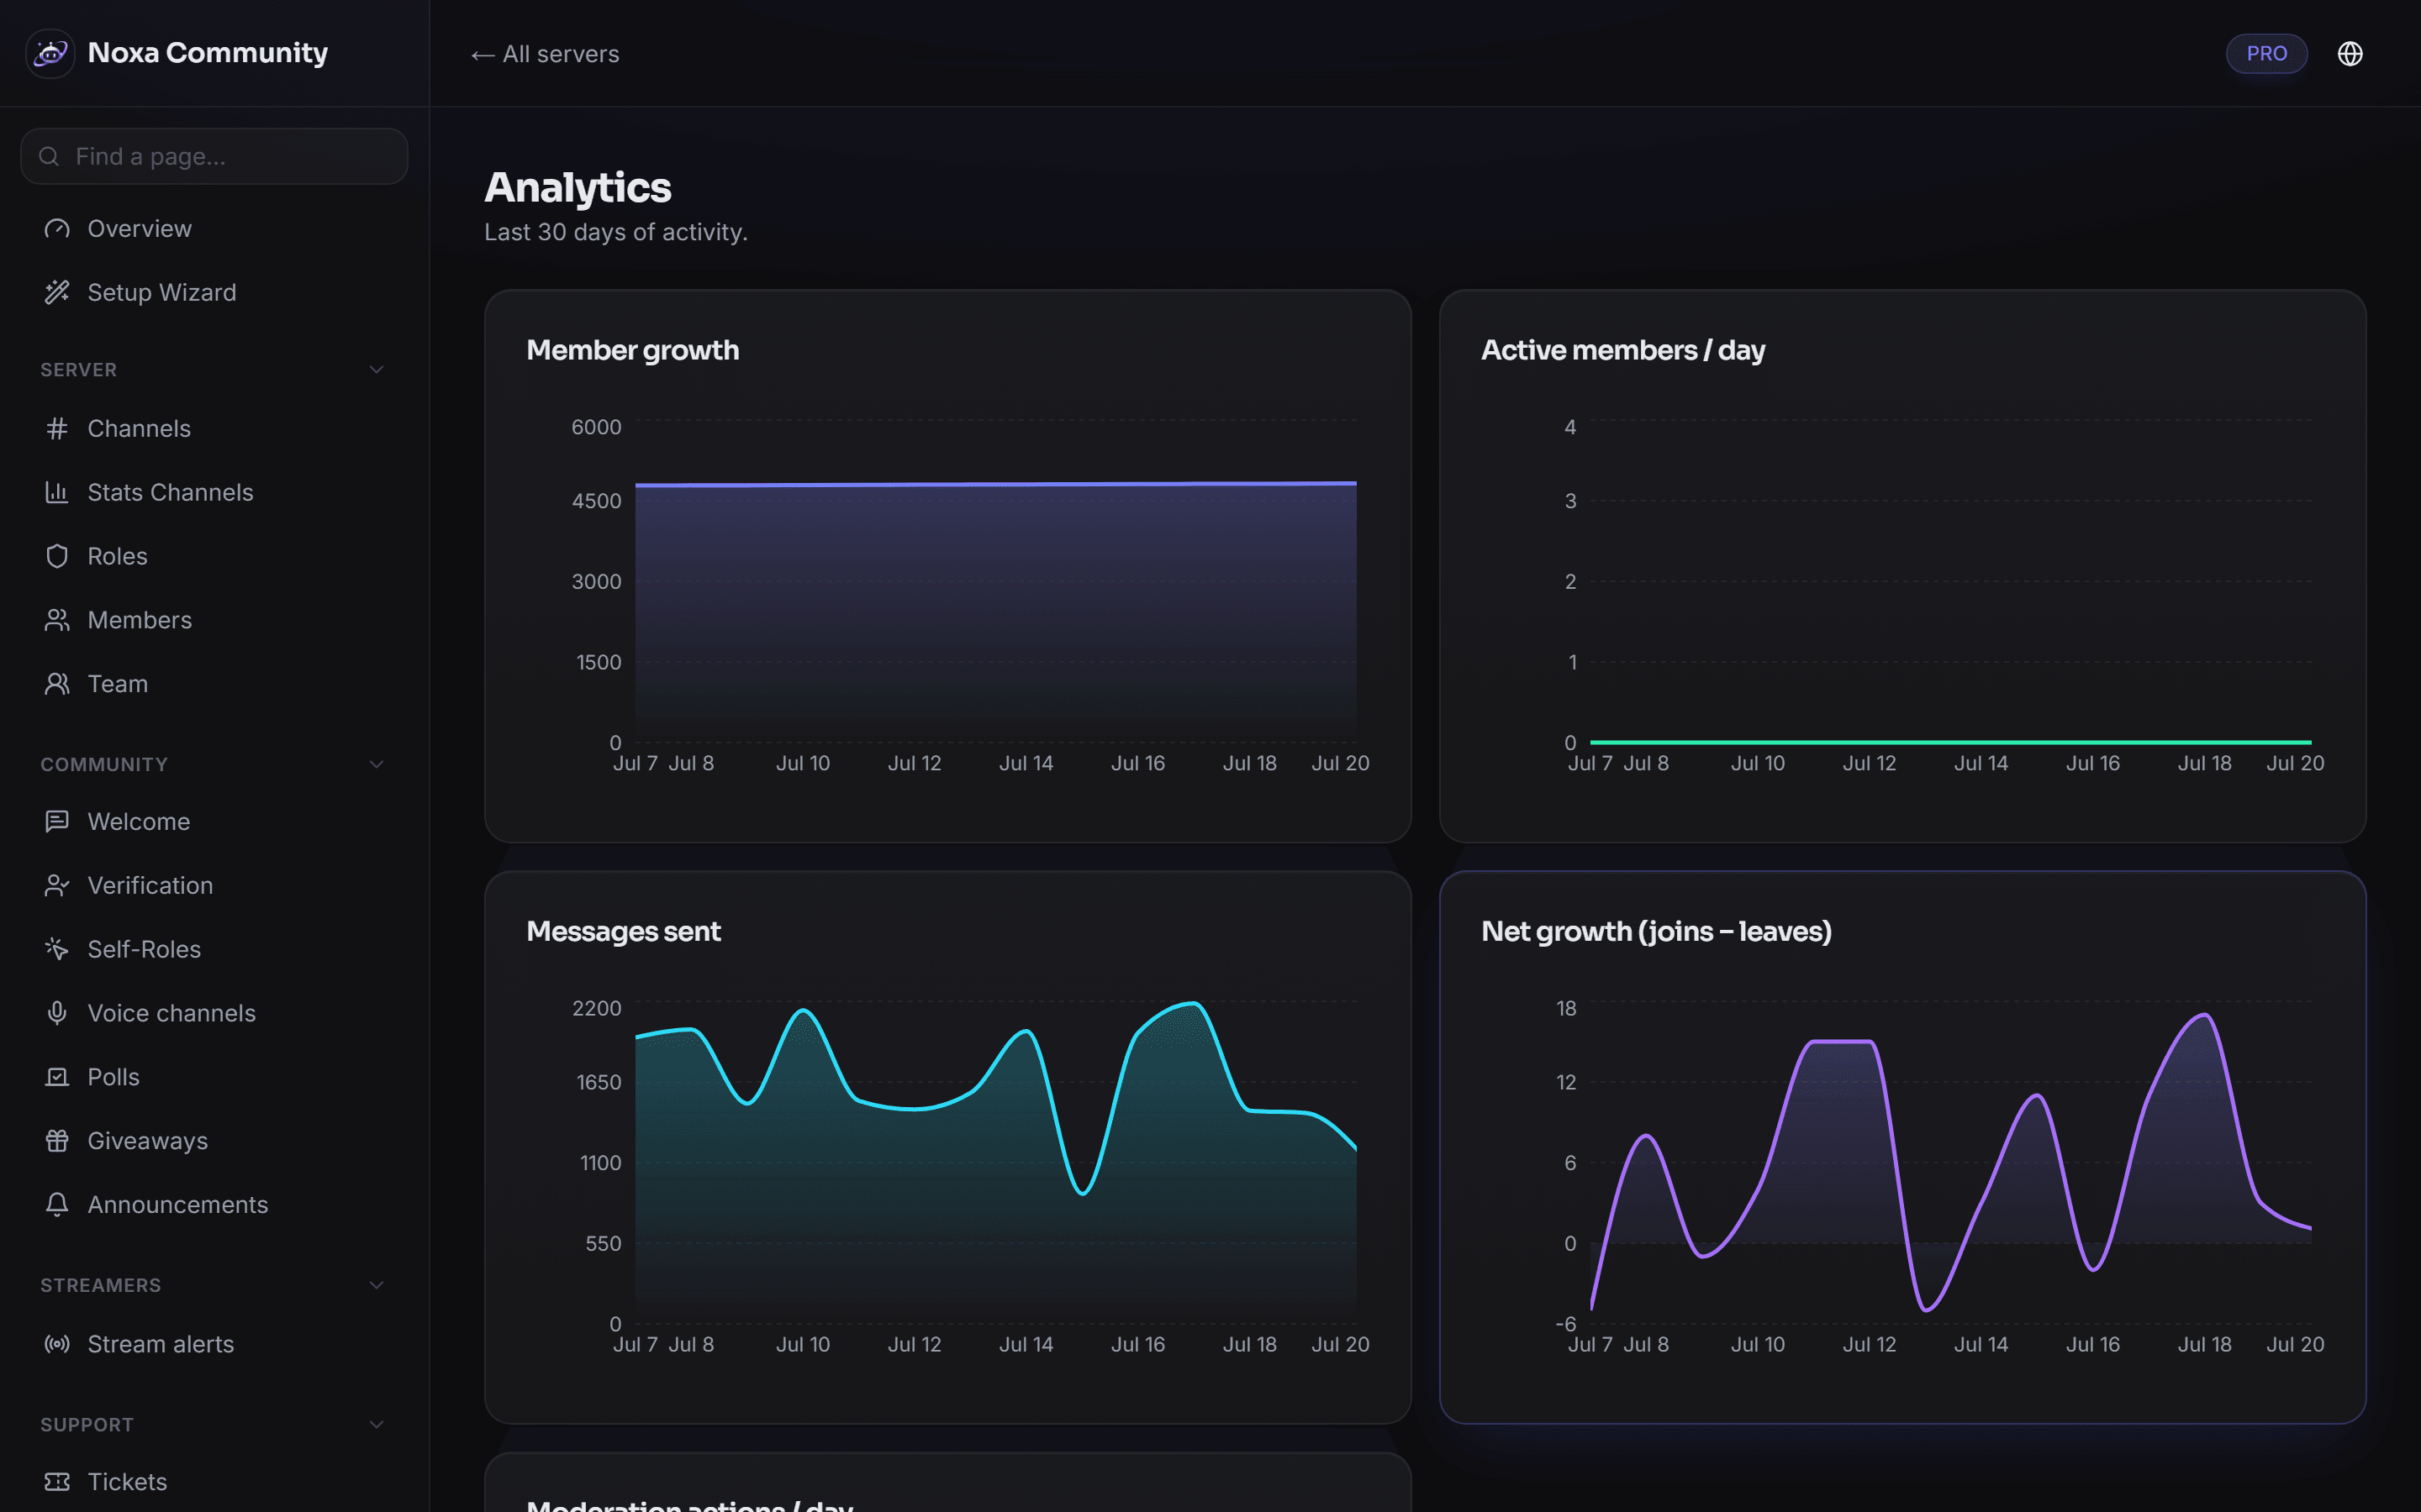Focus the Find a page search field
The image size is (2421, 1512).
click(214, 157)
